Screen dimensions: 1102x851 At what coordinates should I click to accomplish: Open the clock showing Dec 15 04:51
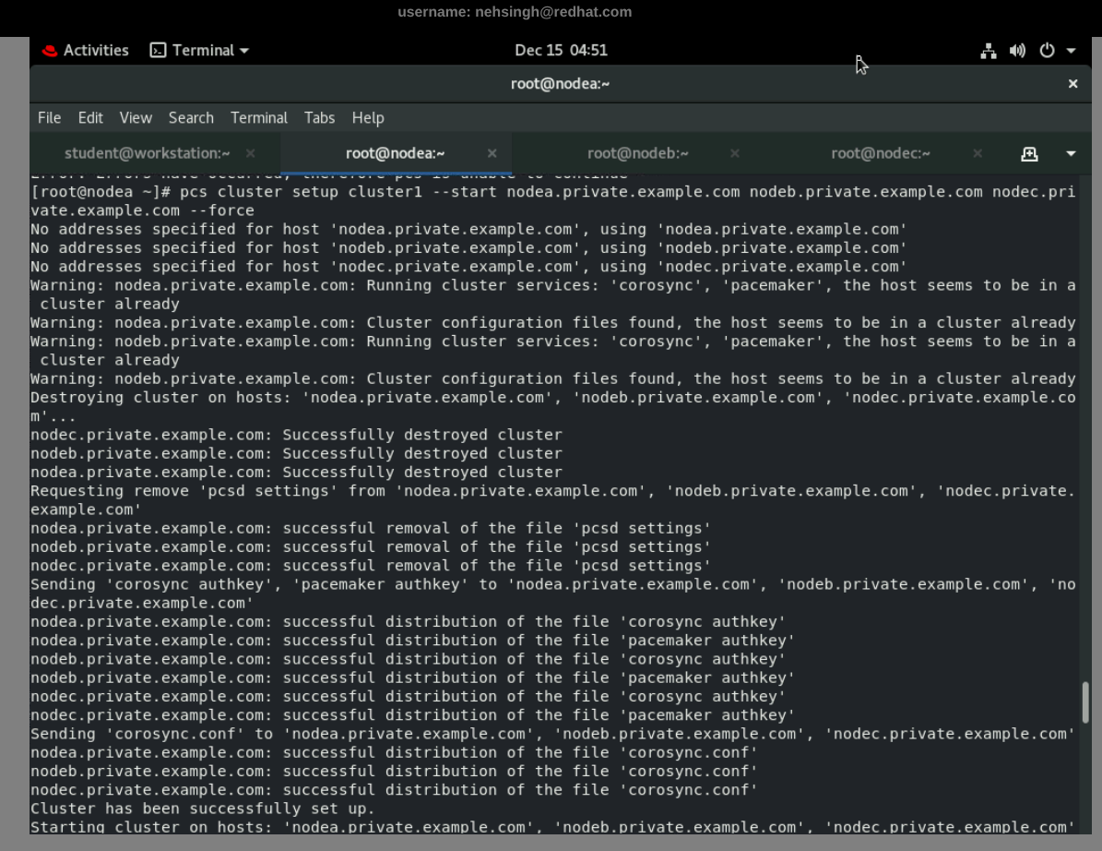point(561,51)
